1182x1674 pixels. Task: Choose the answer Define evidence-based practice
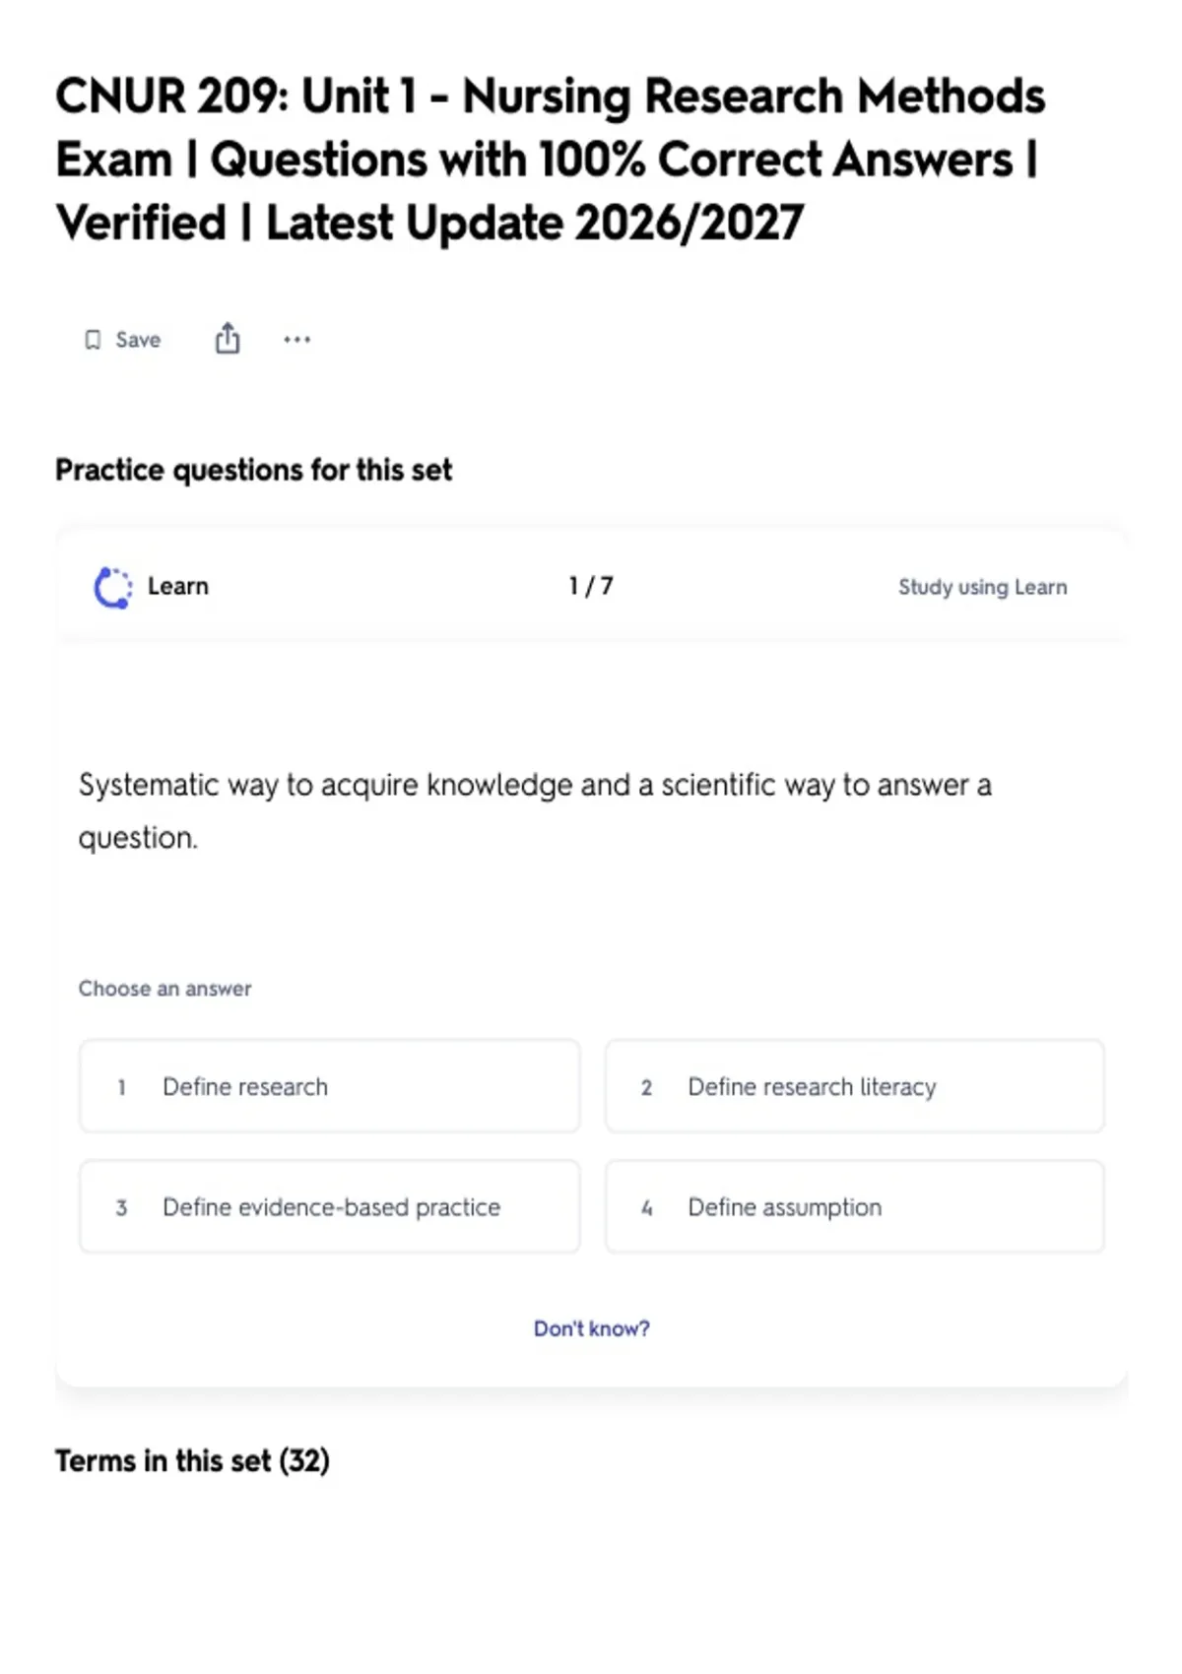[330, 1206]
